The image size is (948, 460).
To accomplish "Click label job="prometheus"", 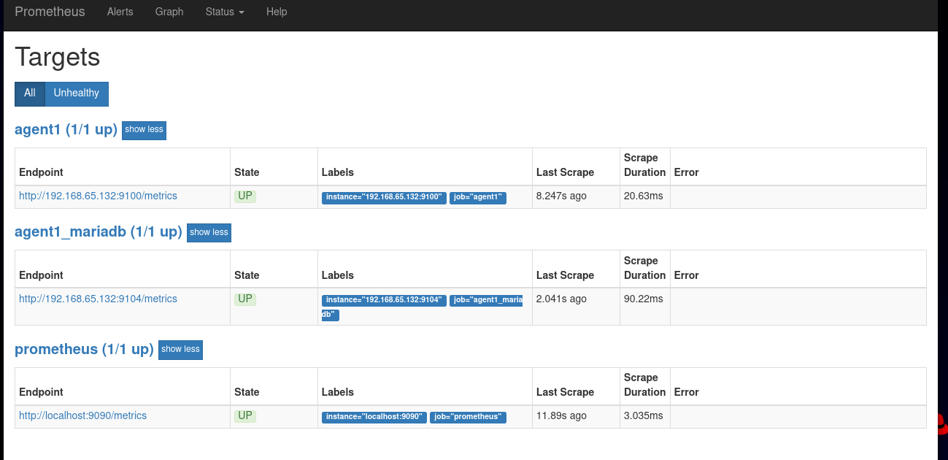I will point(468,417).
